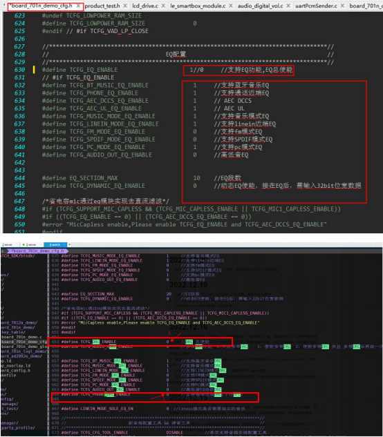383x437 pixels.
Task: Click the #error MicCapless line in top editor
Action: (x=184, y=224)
